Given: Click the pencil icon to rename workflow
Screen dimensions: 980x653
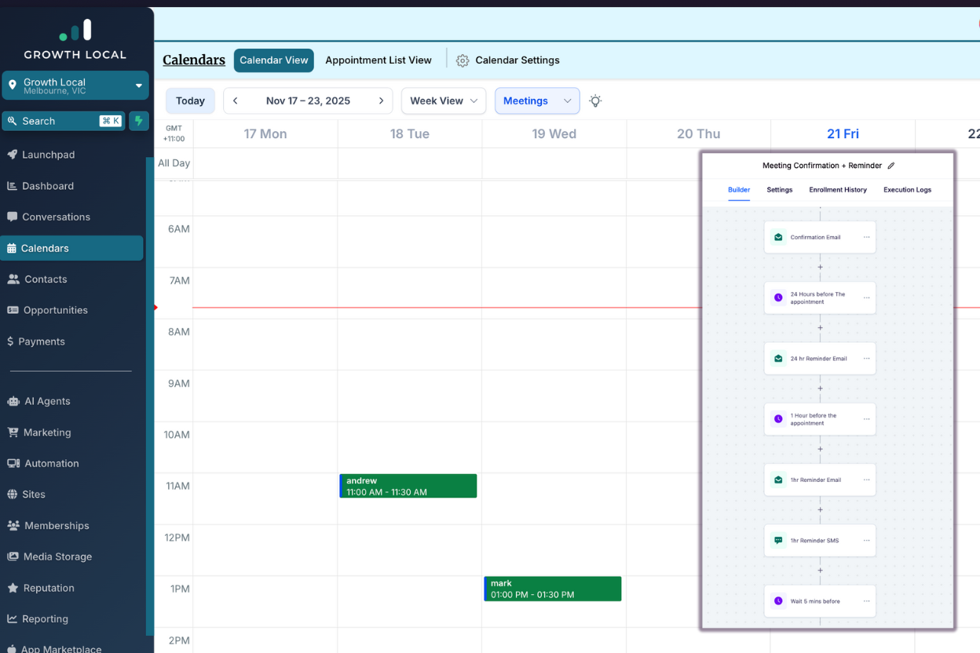Looking at the screenshot, I should 890,166.
